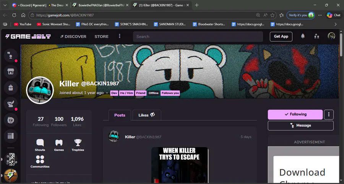Open Bloodwater Shorts... bookmark
Screen dimensions: 344x184
[209, 24]
